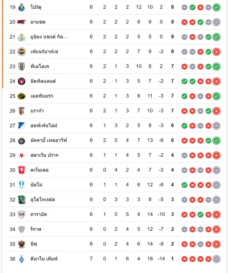Select the มัคคาบี้ เทลอาวีฟ team name
228x273 pixels.
pos(49,140)
